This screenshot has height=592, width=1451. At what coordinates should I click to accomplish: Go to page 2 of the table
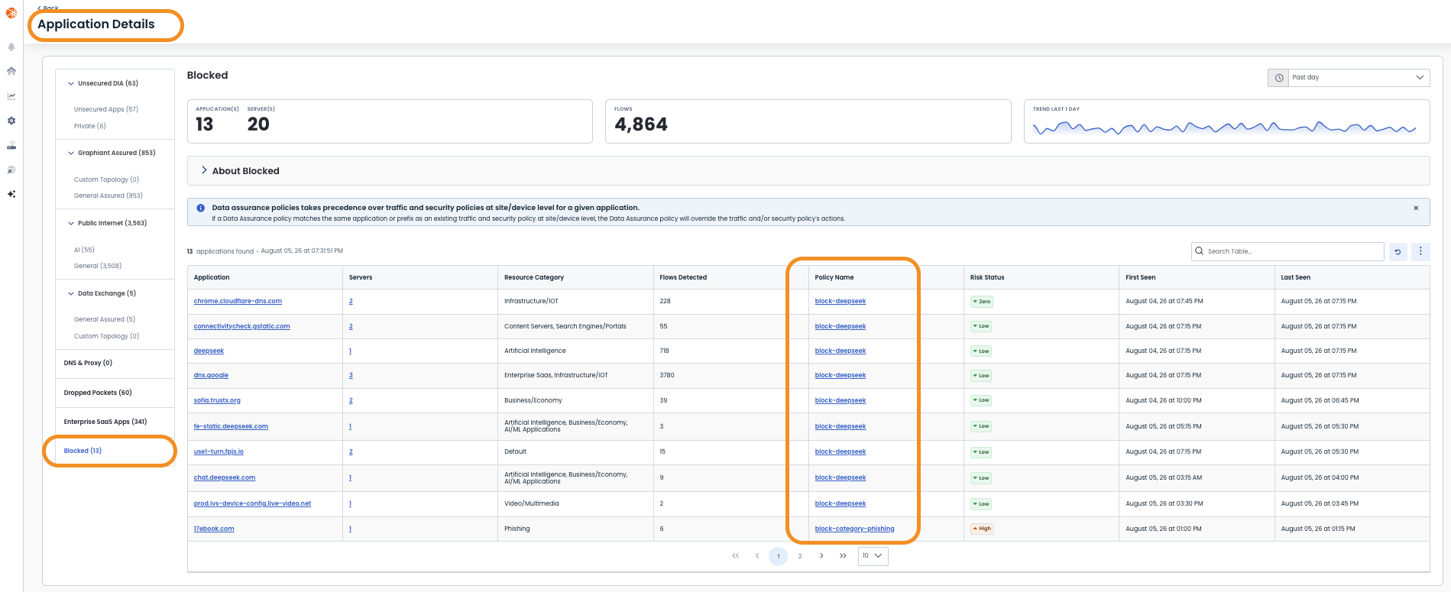point(800,556)
